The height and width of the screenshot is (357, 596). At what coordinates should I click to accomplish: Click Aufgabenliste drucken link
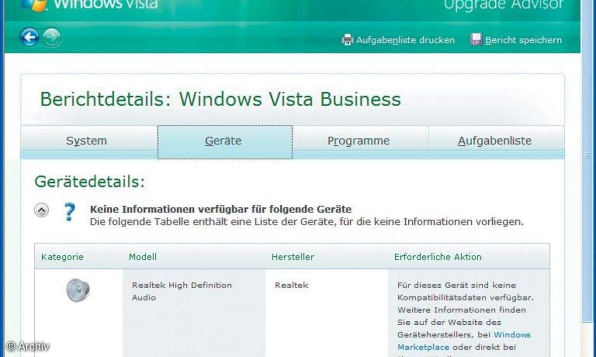[x=405, y=40]
